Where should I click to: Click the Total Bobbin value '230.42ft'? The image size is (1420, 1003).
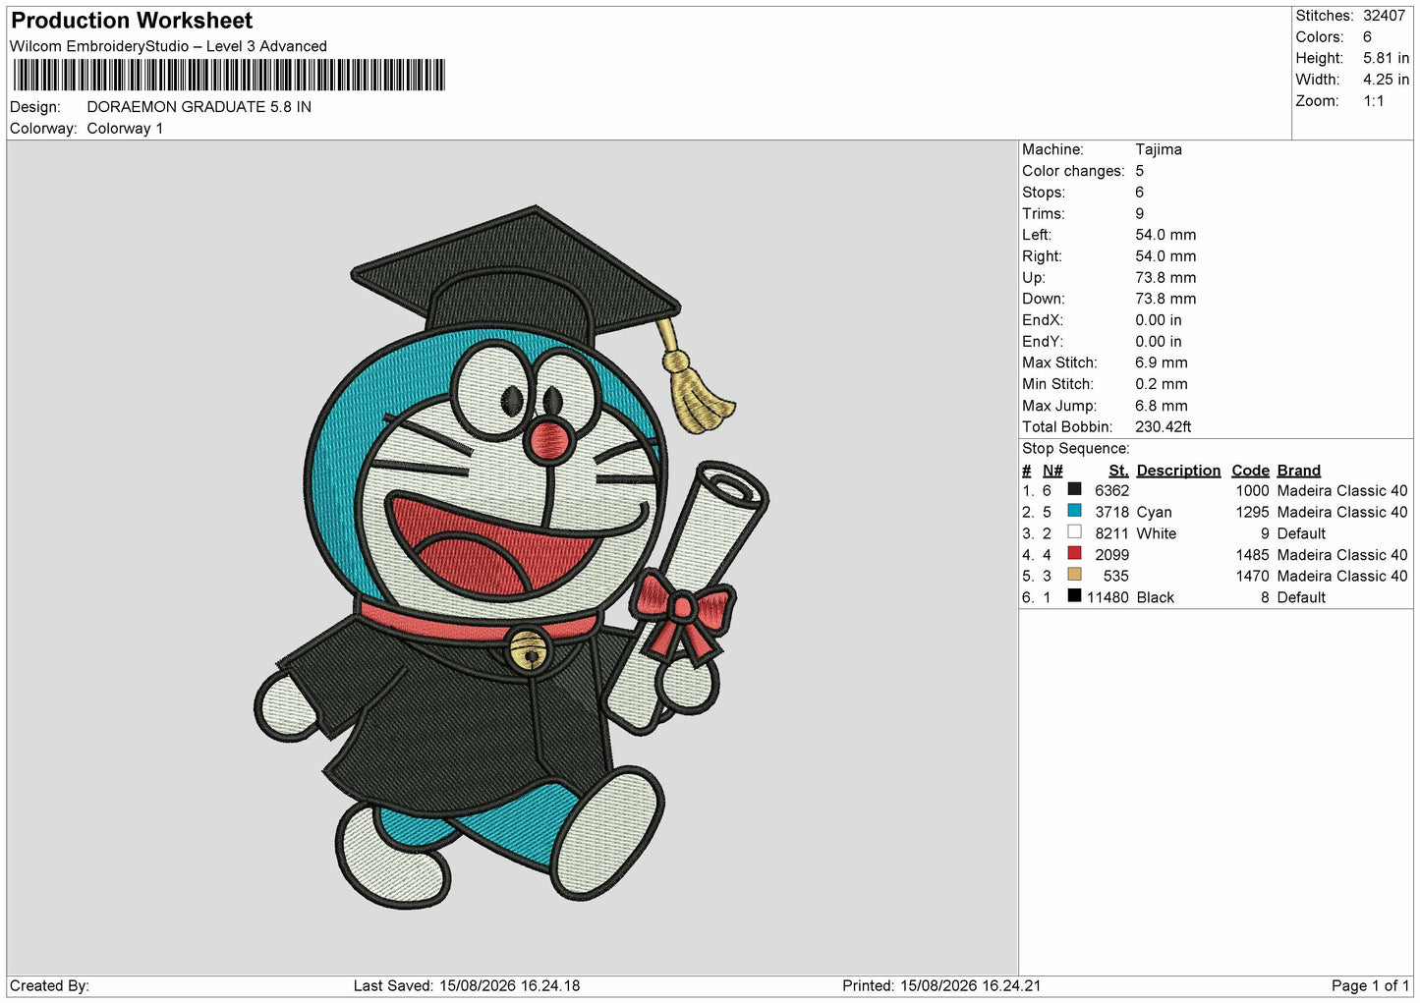coord(1164,427)
